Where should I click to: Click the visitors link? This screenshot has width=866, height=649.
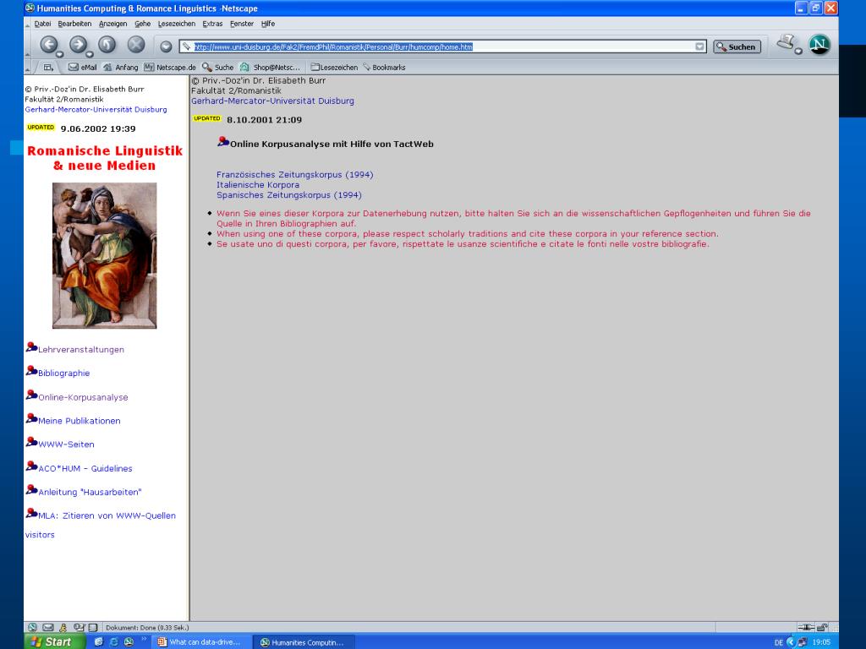40,535
